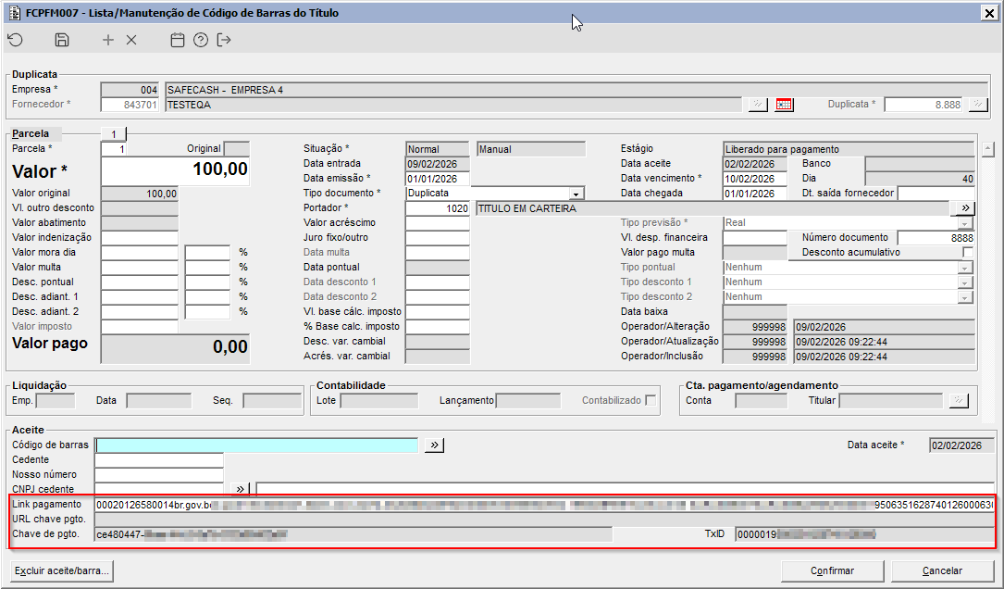This screenshot has width=1004, height=589.
Task: Click the Nosso número input field
Action: [x=159, y=474]
